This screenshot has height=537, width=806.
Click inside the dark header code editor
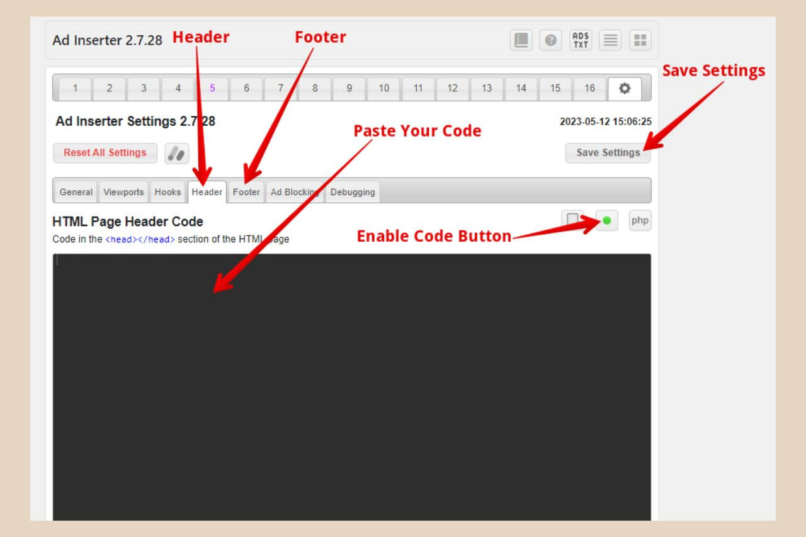[352, 387]
